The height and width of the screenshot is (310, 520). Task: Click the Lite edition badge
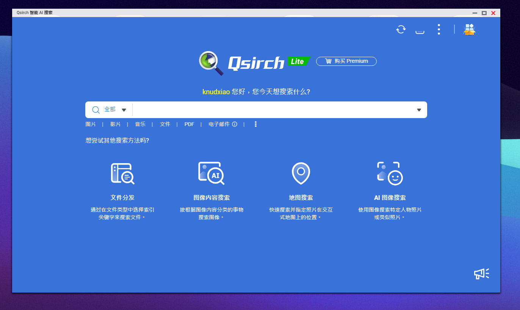pos(299,61)
